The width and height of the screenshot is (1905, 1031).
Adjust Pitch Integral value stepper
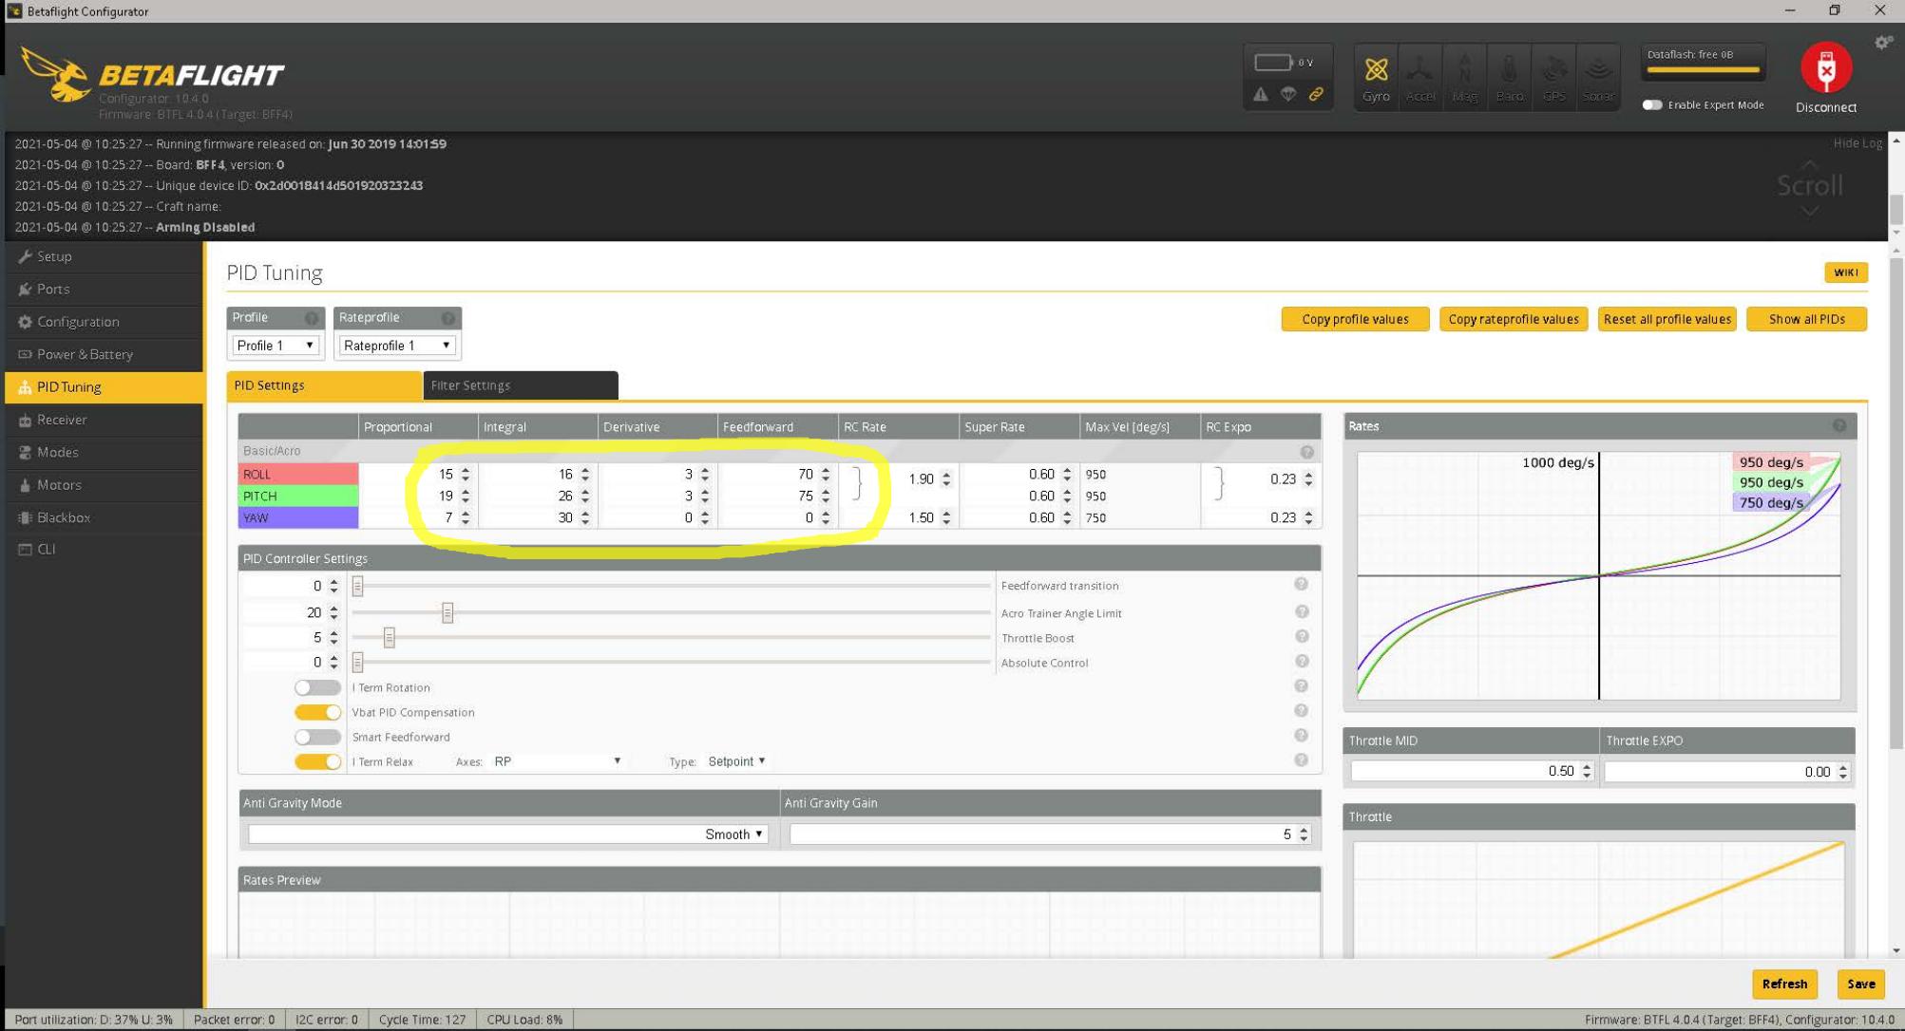585,496
